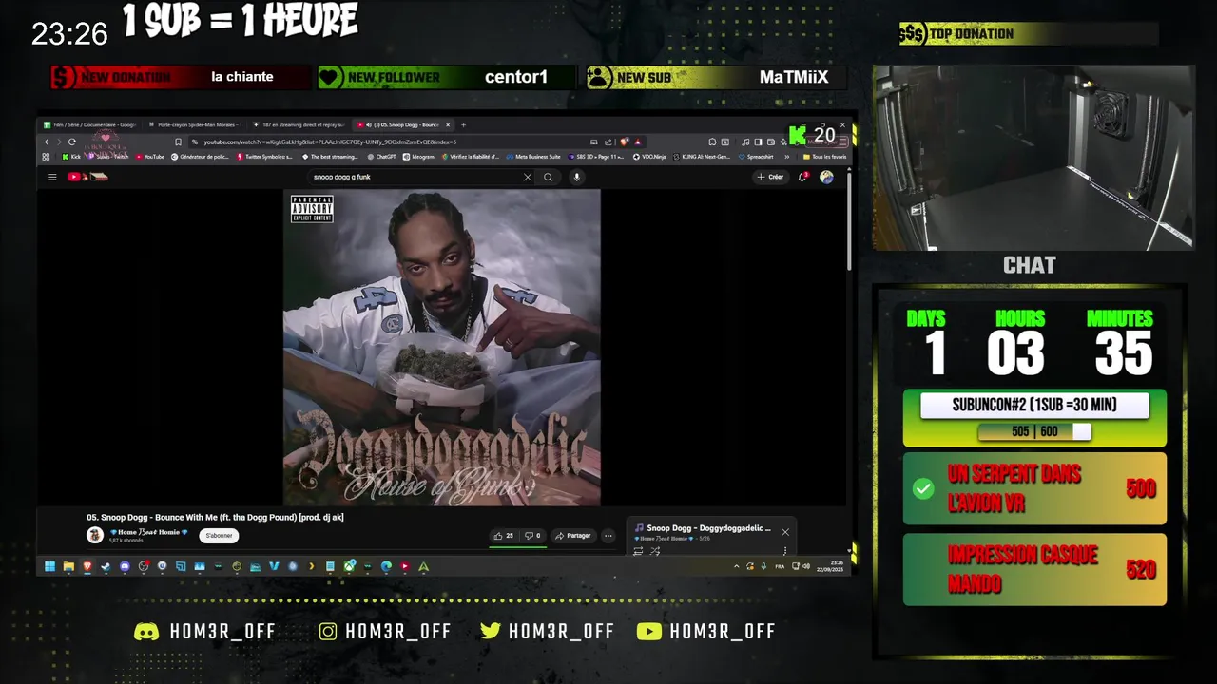Expand the bookmarks overflow chevron
The height and width of the screenshot is (684, 1217).
point(787,157)
